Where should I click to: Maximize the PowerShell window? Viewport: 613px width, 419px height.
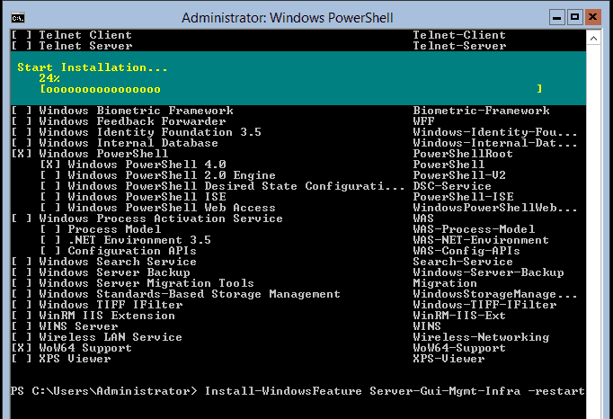[x=574, y=18]
